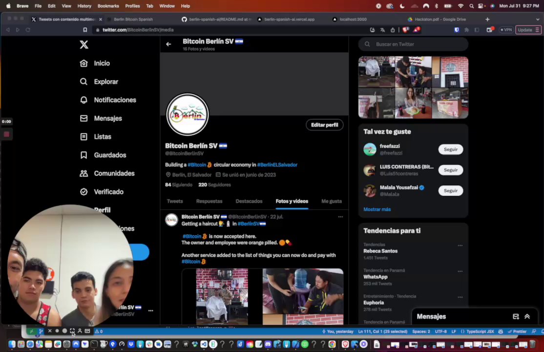The height and width of the screenshot is (352, 544).
Task: Click the X logo in the sidebar
Action: pyautogui.click(x=84, y=44)
